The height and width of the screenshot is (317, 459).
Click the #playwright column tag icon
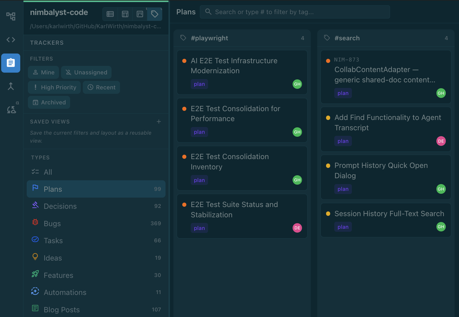pyautogui.click(x=183, y=38)
